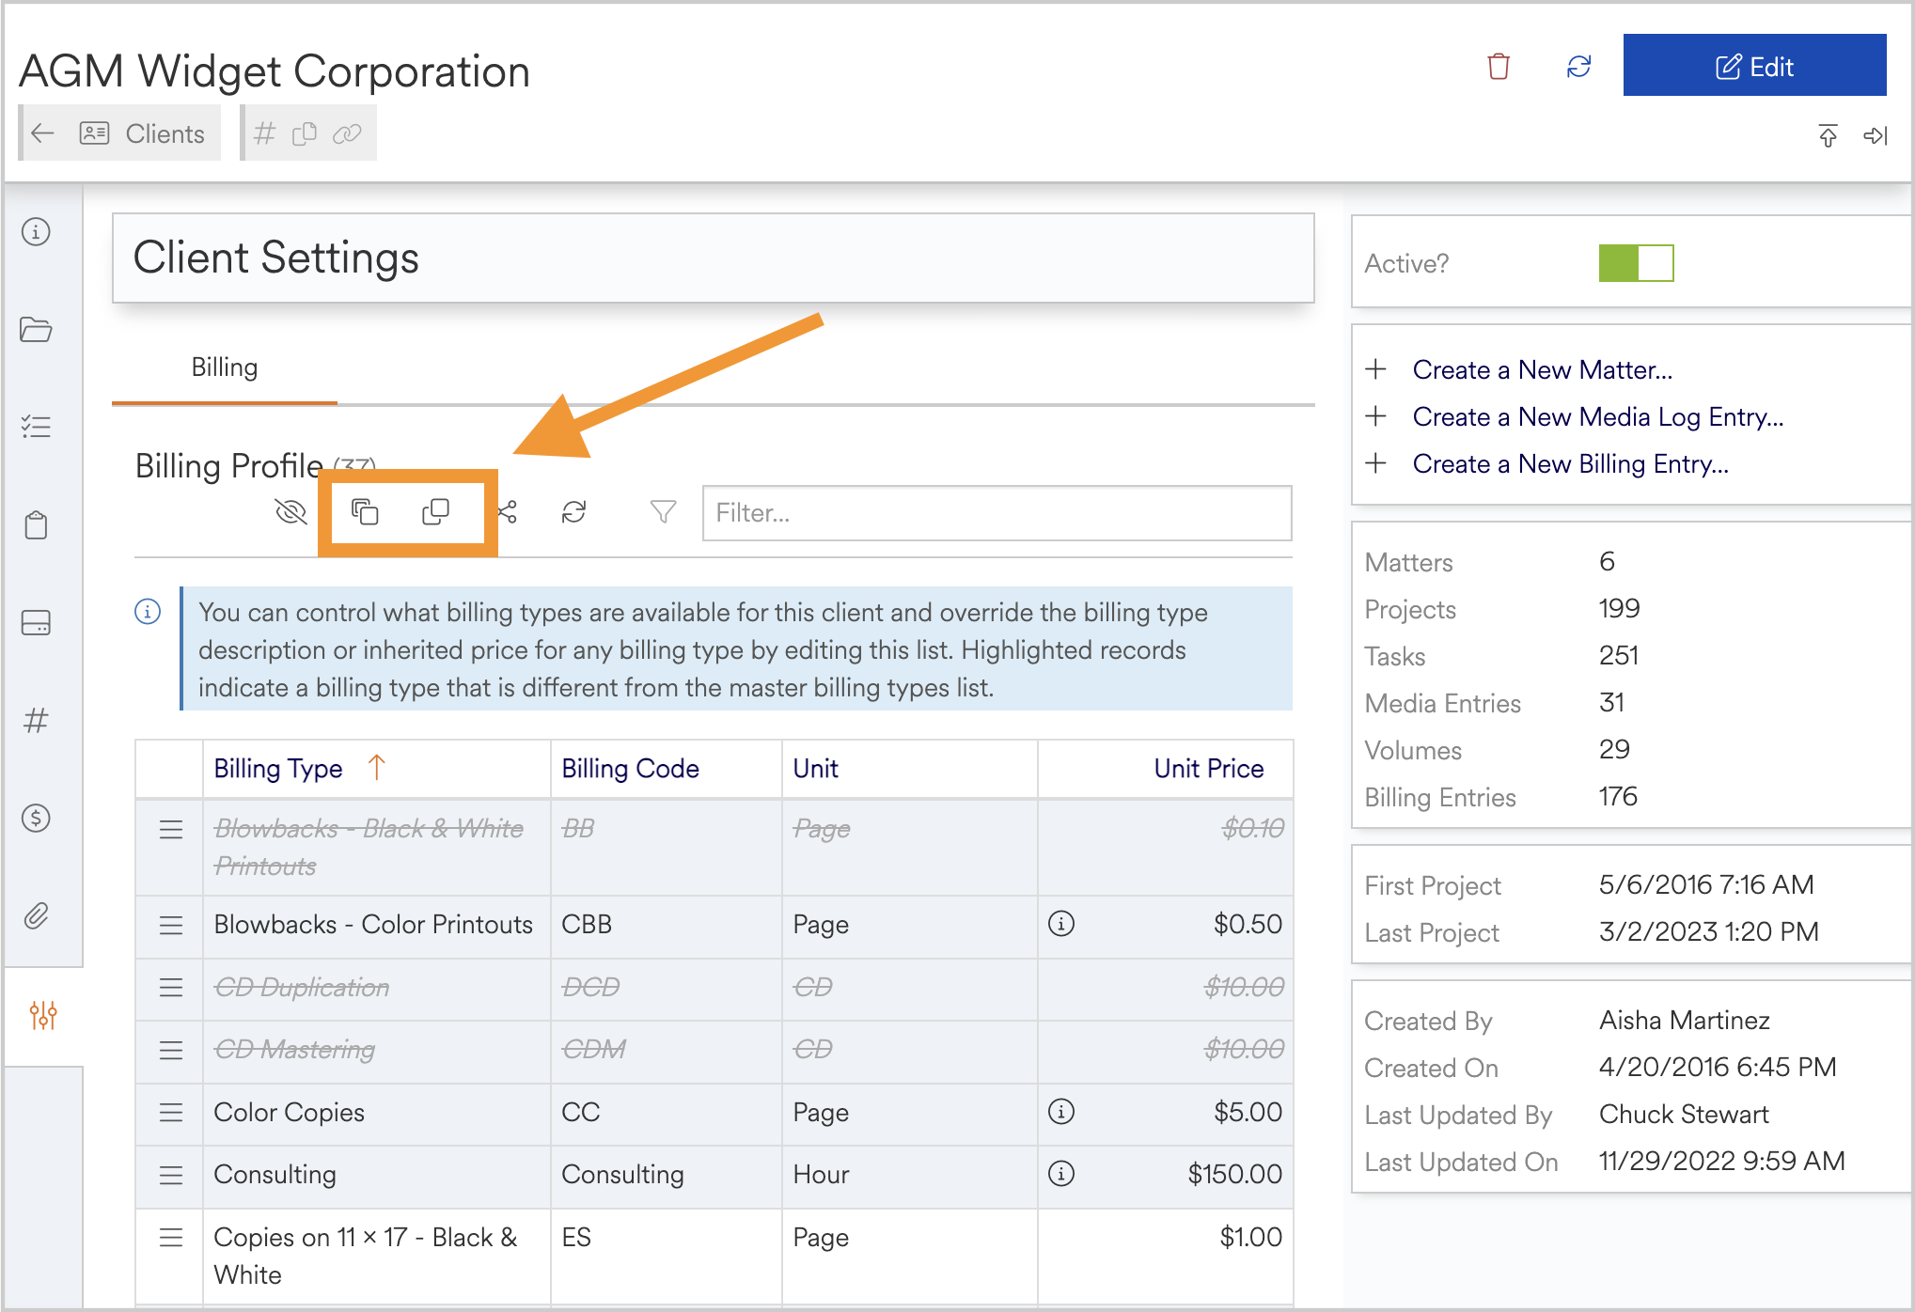The width and height of the screenshot is (1915, 1312).
Task: Open the media drive section in the sidebar
Action: (36, 622)
